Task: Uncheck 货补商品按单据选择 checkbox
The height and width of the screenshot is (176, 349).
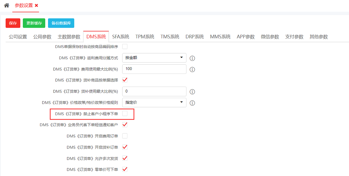Action: [125, 80]
